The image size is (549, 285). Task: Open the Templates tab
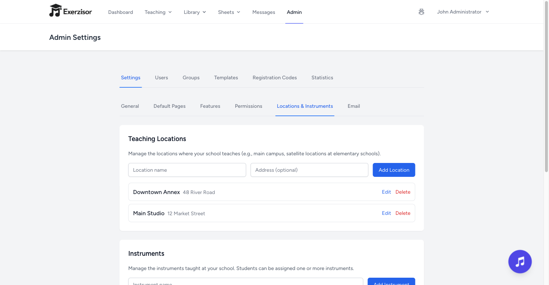click(x=226, y=77)
